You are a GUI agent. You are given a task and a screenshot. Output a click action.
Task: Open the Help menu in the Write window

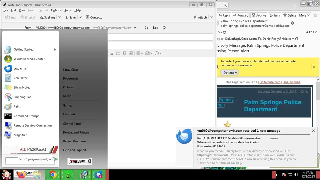(77, 10)
